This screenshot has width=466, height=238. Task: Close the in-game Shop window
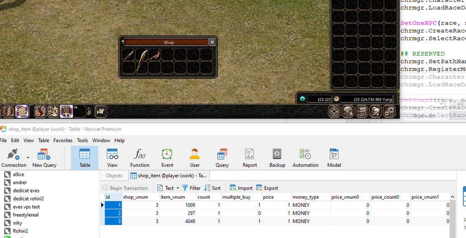pyautogui.click(x=212, y=42)
